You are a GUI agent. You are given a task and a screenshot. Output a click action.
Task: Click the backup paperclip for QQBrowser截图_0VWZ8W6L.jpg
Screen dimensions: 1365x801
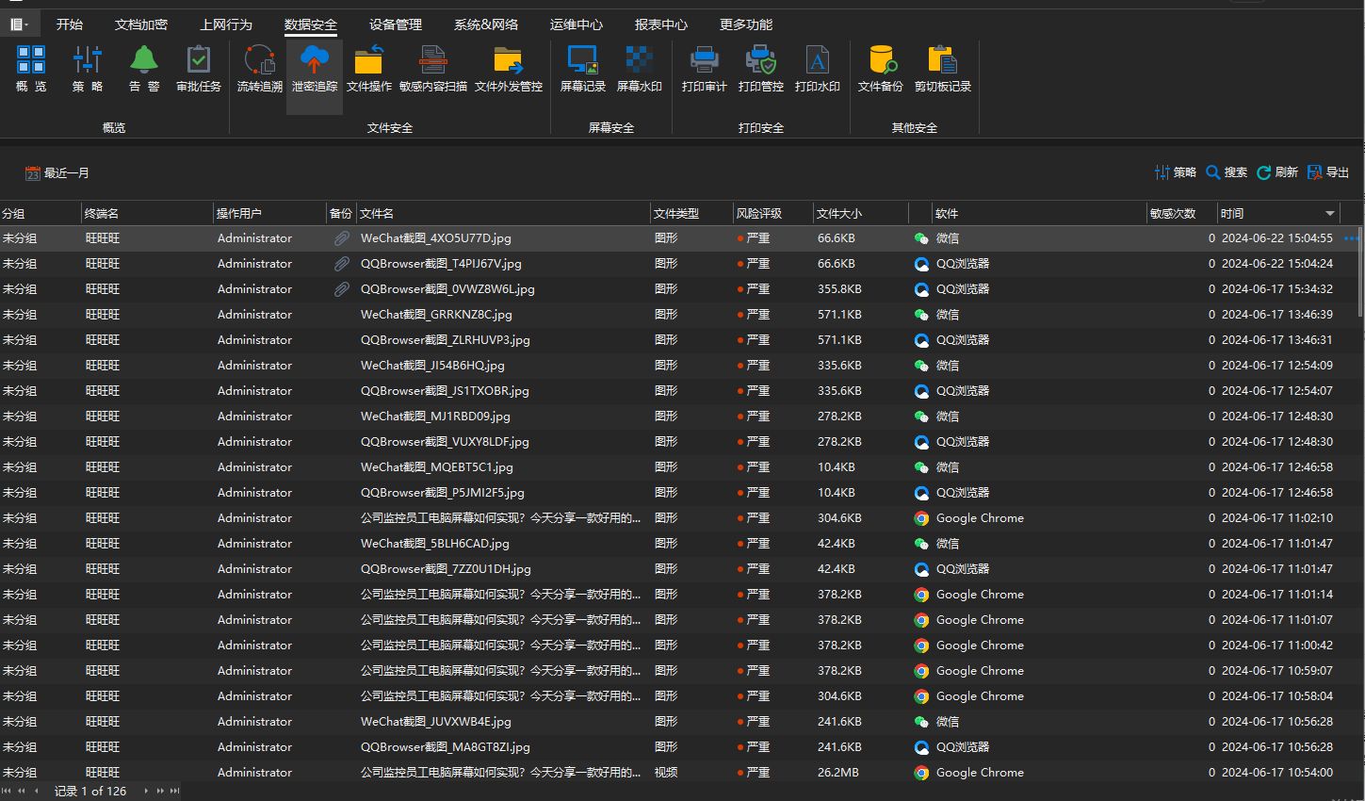(342, 289)
